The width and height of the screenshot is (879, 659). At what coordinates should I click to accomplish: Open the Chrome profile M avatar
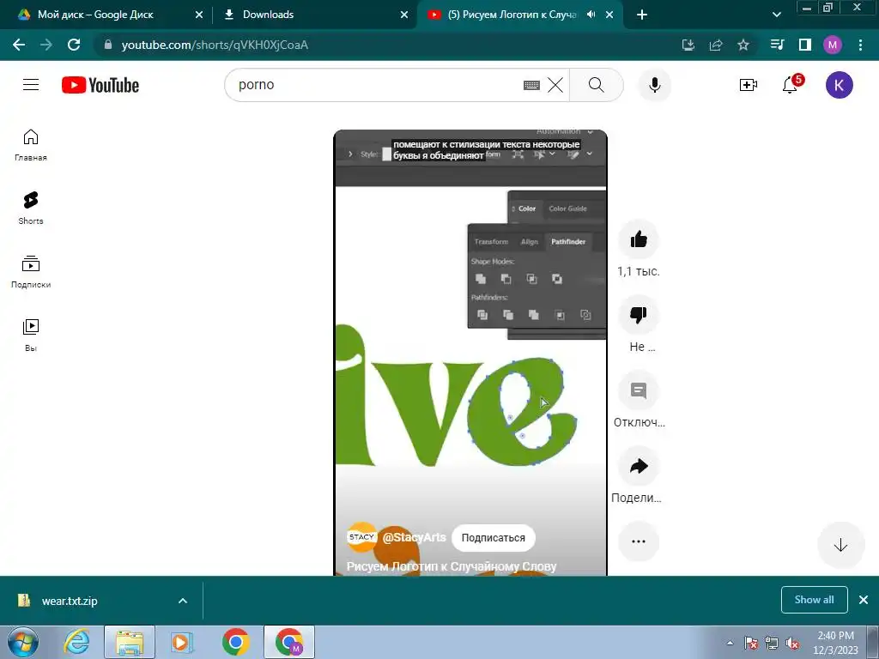[x=833, y=45]
